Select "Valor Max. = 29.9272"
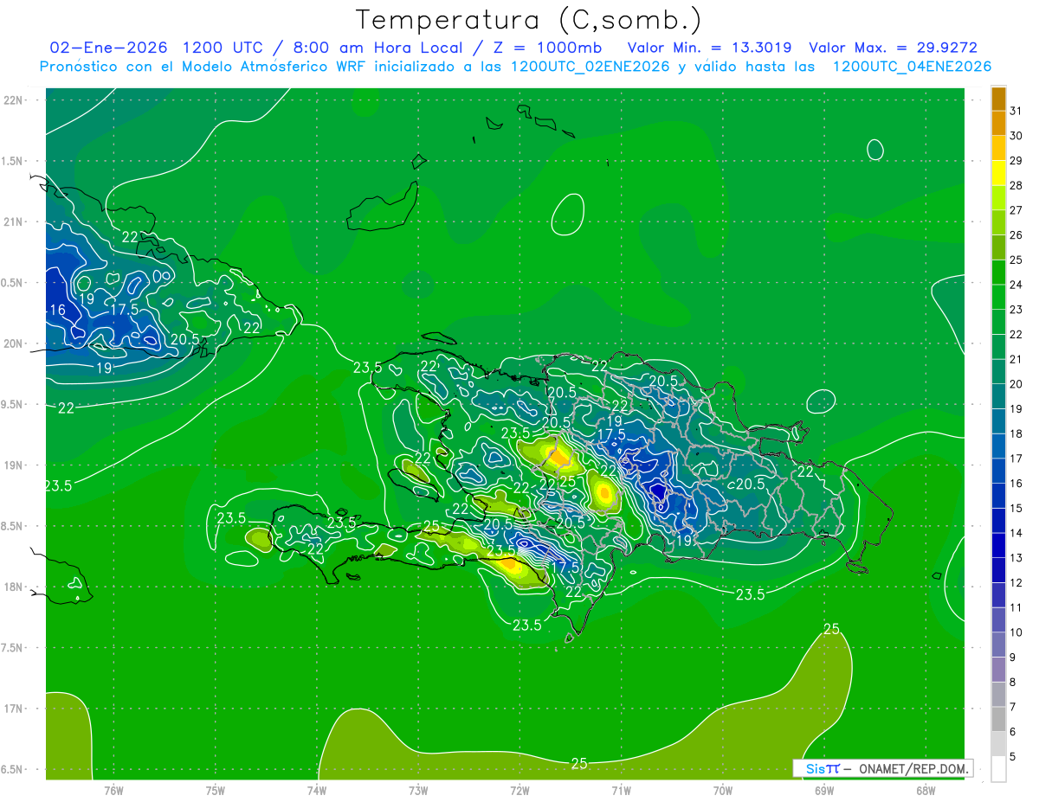Image resolution: width=1039 pixels, height=802 pixels. [892, 48]
